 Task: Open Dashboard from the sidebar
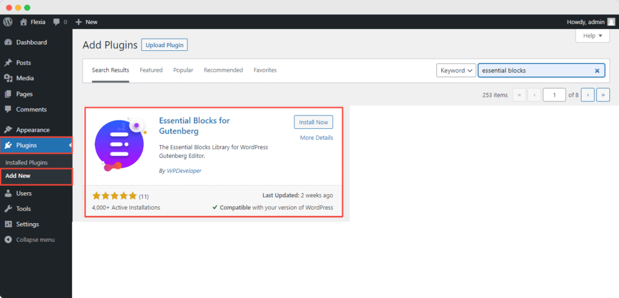(31, 42)
